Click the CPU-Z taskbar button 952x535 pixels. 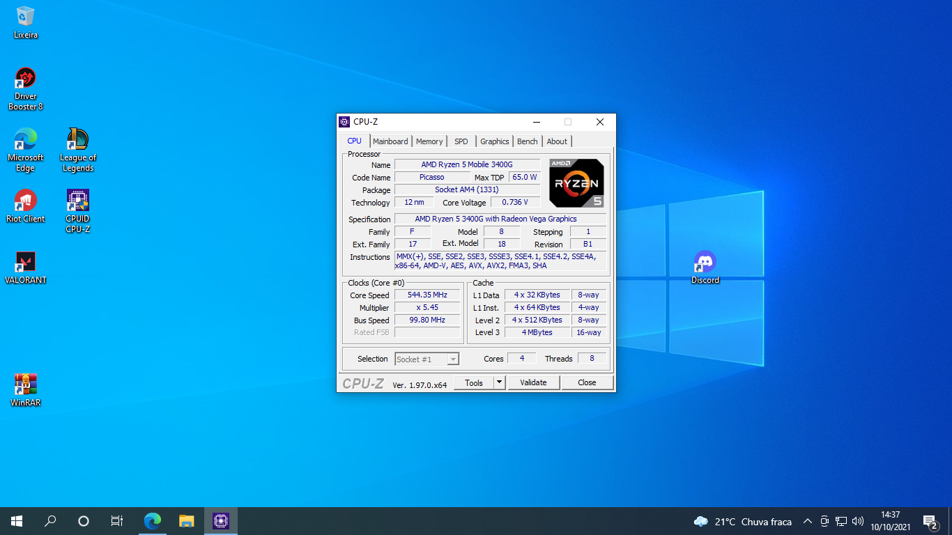click(221, 521)
